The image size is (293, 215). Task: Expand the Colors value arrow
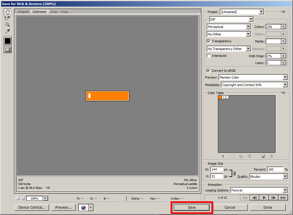283,27
